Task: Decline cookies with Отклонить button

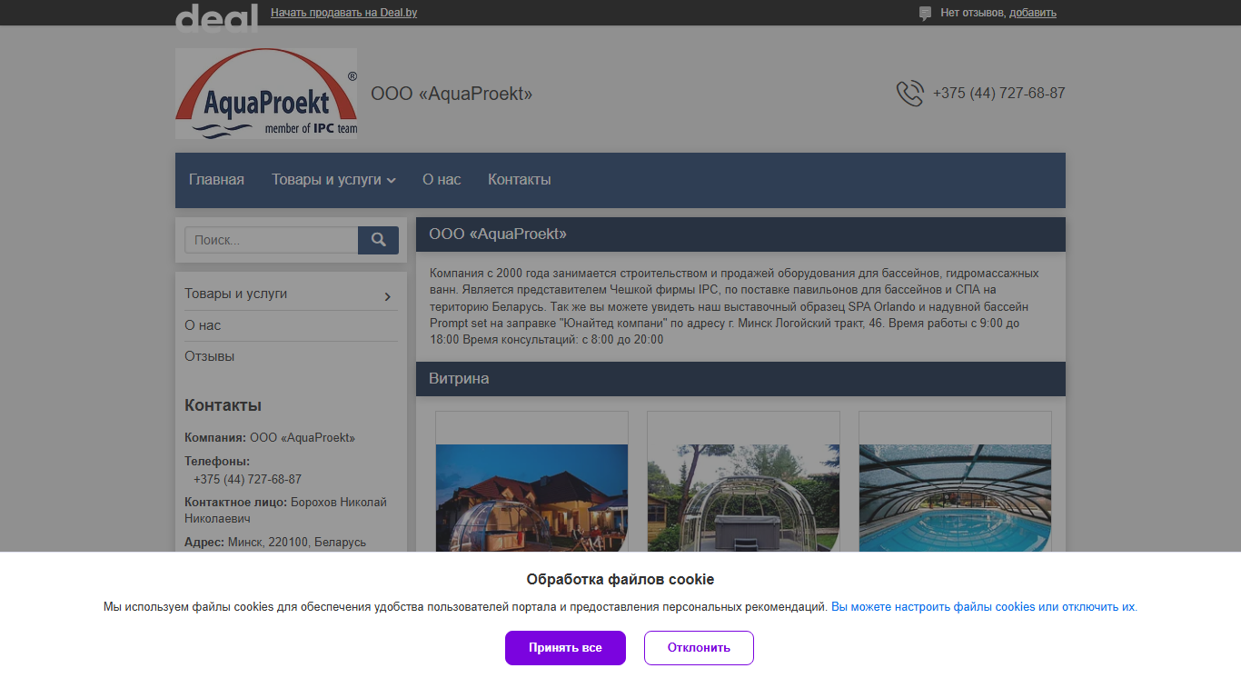Action: 699,648
